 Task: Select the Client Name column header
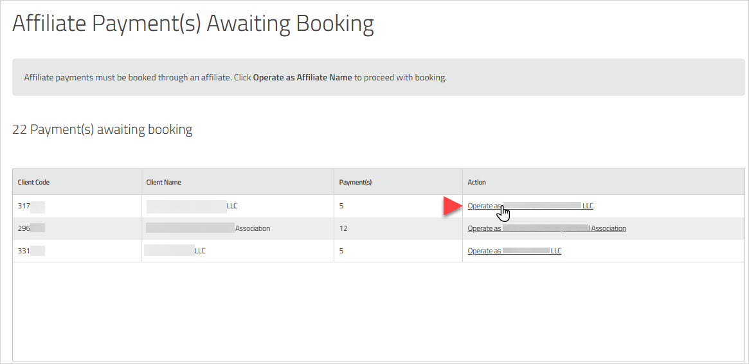pos(163,182)
